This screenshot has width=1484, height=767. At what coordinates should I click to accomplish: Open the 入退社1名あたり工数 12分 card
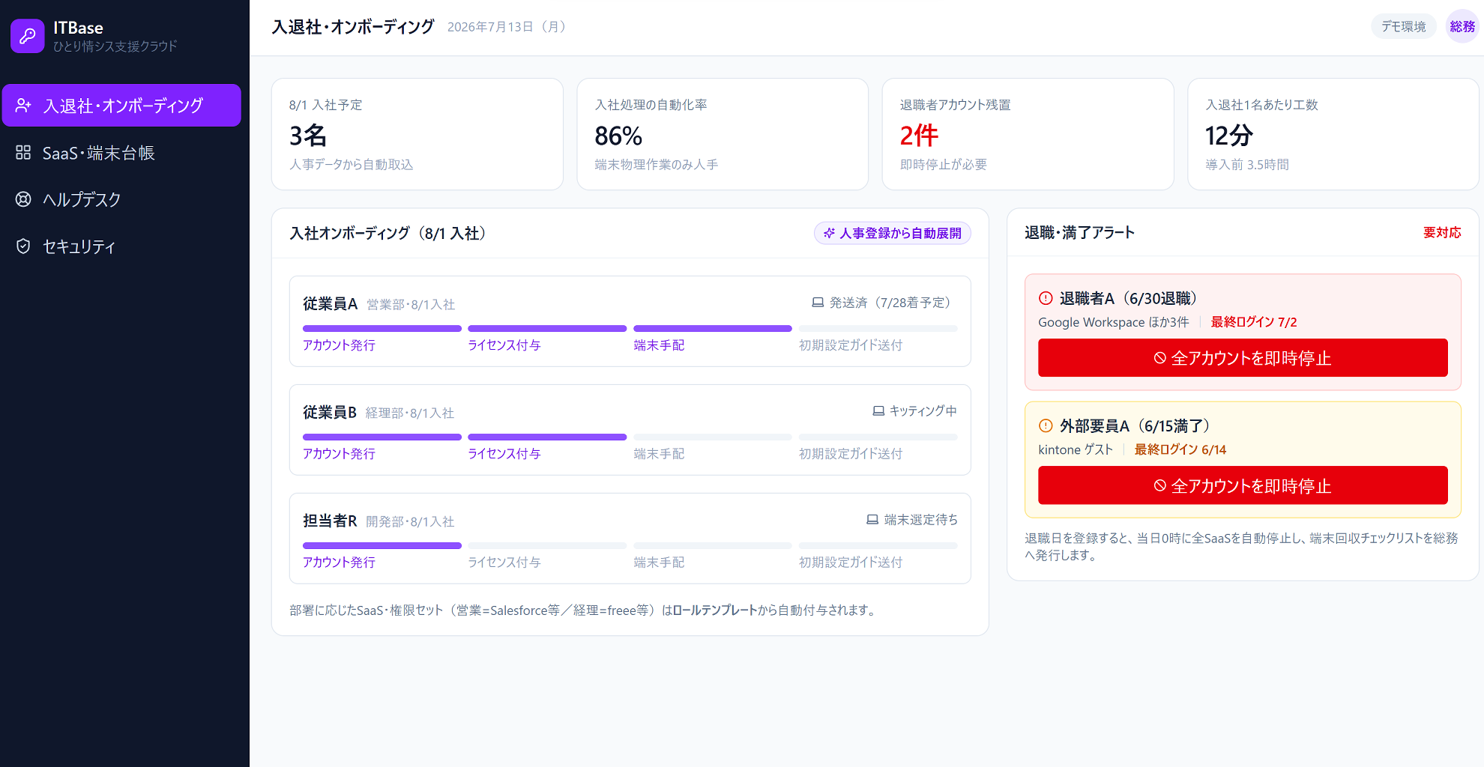click(1333, 134)
